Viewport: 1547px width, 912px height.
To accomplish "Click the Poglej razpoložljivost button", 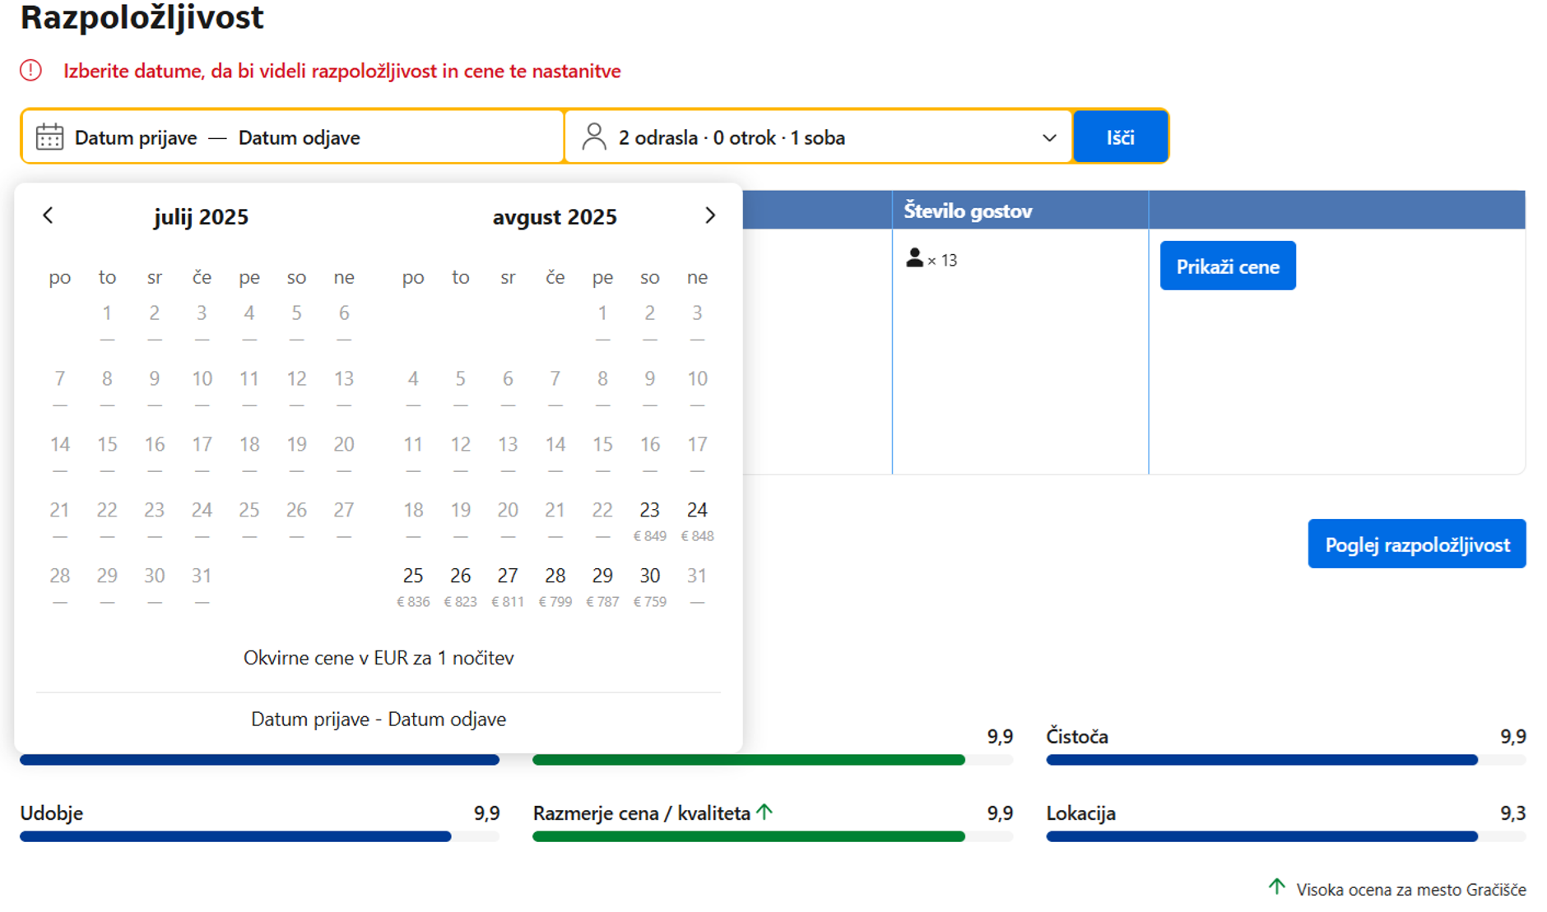I will [1416, 544].
